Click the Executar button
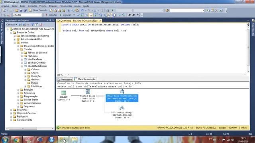Viewport: 255px width, 143px height. (51, 15)
